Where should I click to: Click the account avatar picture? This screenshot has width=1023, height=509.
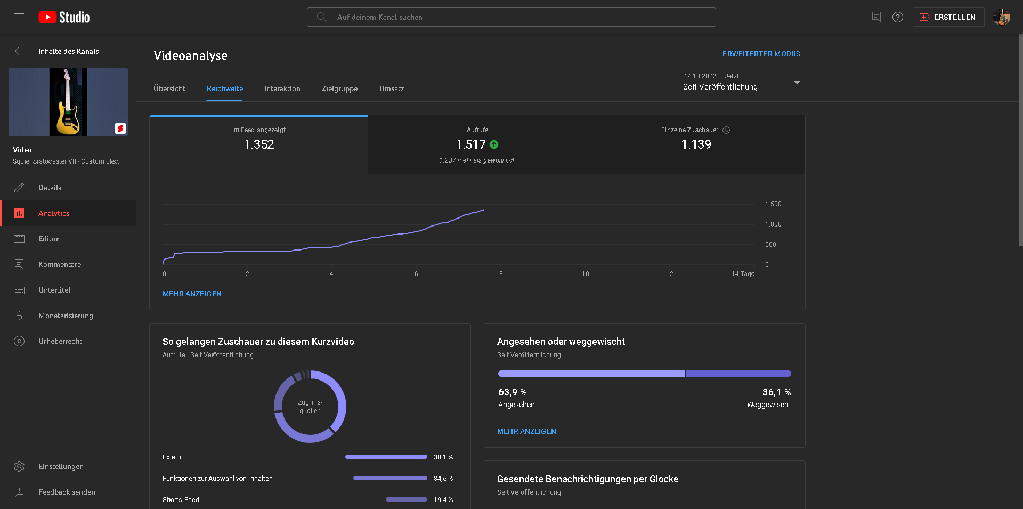(x=1001, y=17)
